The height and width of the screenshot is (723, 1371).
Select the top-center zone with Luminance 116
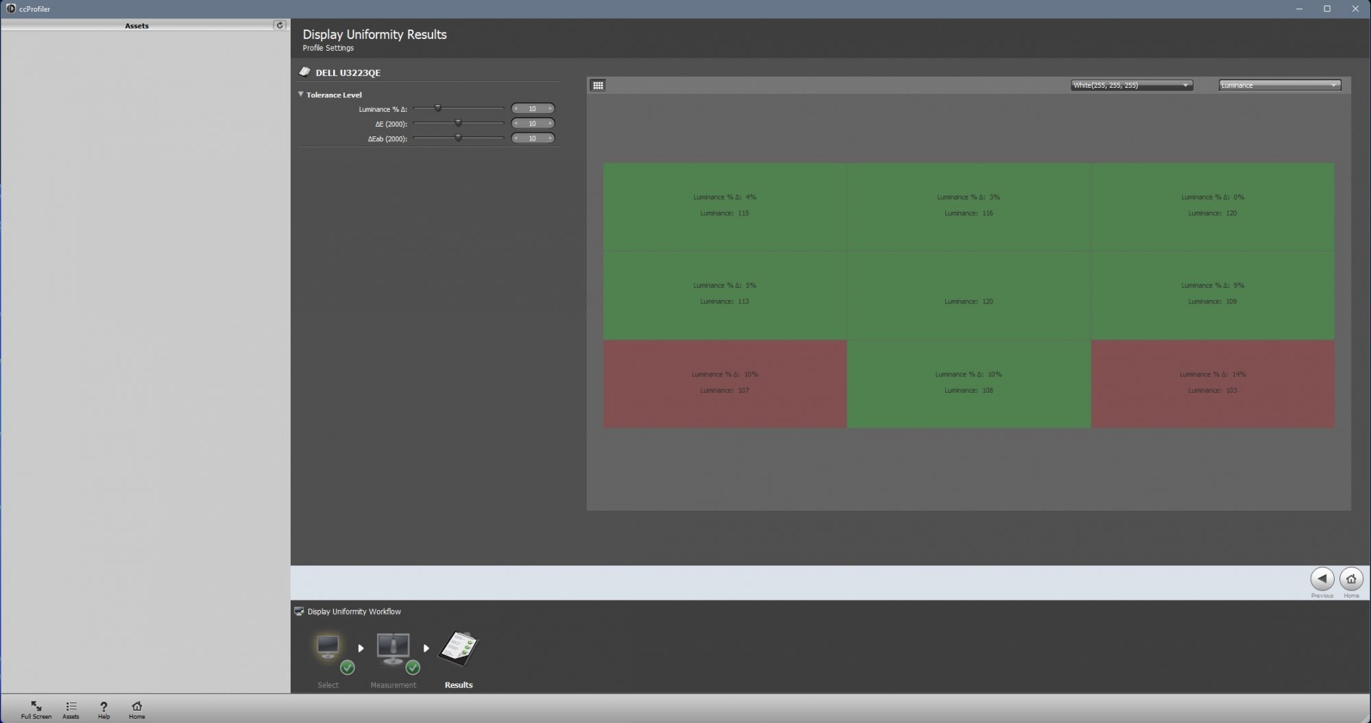[969, 206]
